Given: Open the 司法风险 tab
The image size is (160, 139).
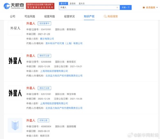Looking at the screenshot, I should [x=30, y=16].
